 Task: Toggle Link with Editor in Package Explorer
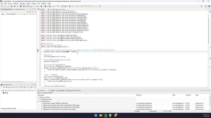point(30,12)
